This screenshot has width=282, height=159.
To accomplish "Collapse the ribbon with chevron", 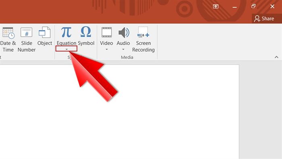I will click(x=276, y=57).
